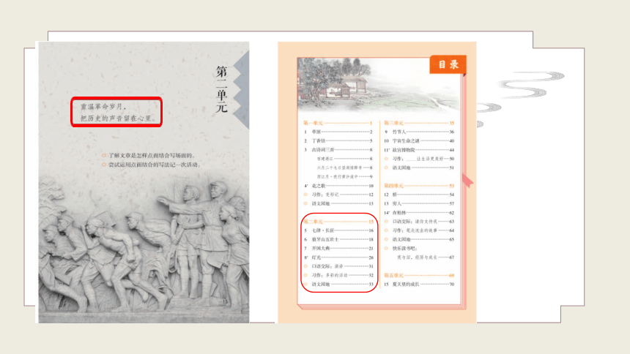Click contents entry 习作：多彩的活动
This screenshot has height=354, width=630.
338,275
